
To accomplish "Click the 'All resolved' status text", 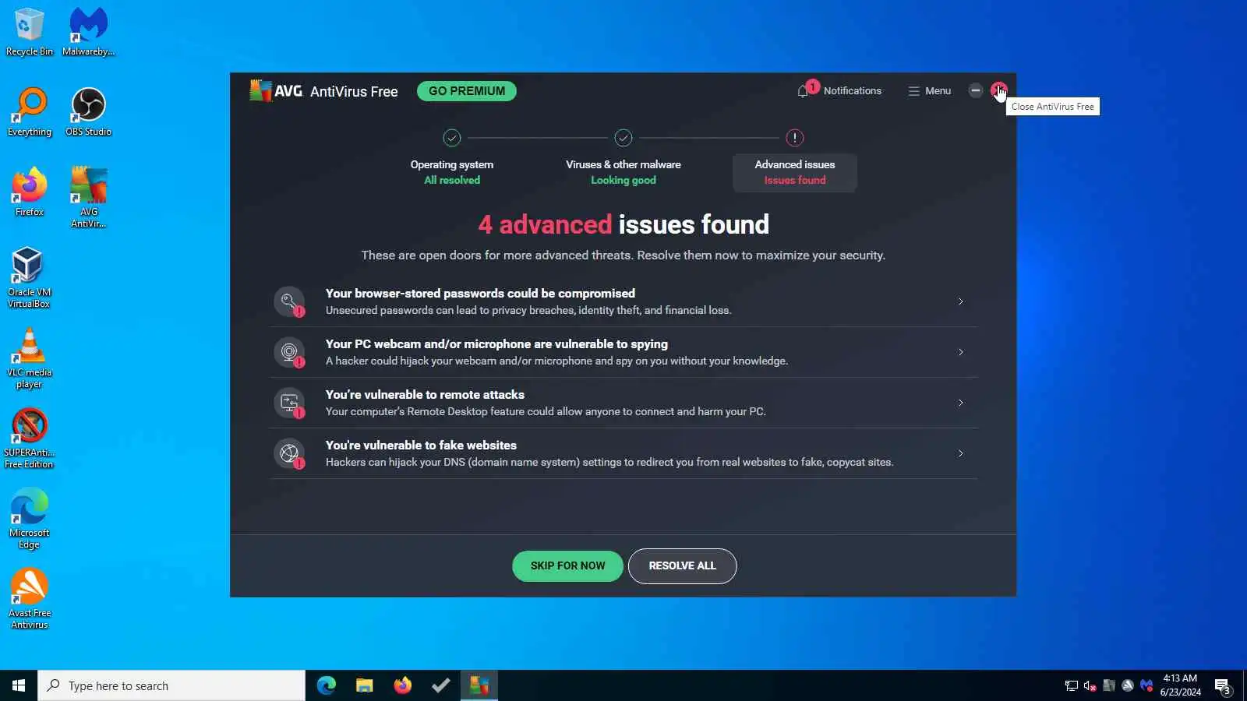I will 452,181.
